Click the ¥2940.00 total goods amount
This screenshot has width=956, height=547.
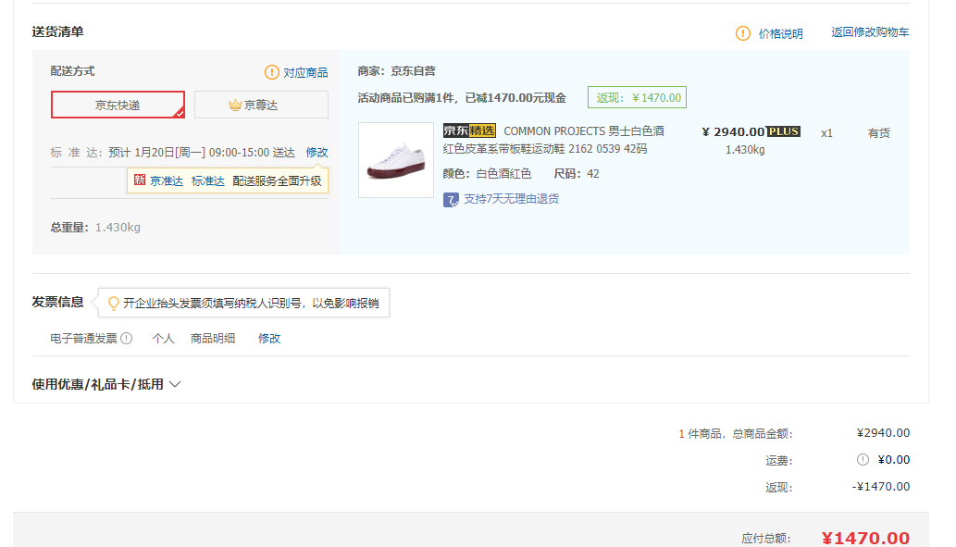pyautogui.click(x=883, y=433)
